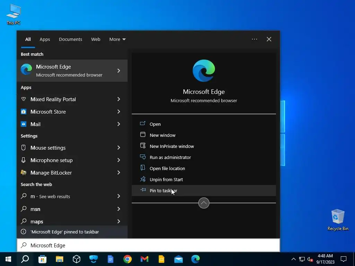
Task: Select 'm - See web results' suggestion
Action: [x=72, y=196]
